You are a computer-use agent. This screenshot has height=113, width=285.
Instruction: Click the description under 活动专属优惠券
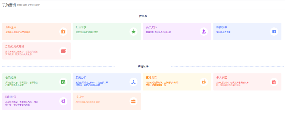[21, 53]
